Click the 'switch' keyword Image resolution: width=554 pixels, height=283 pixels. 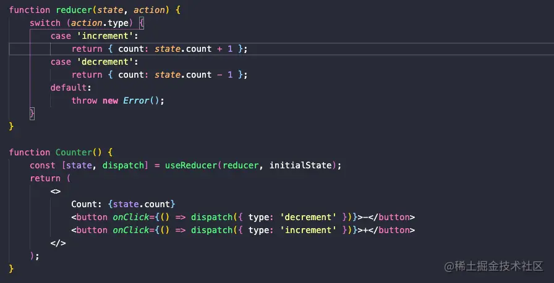pos(45,23)
